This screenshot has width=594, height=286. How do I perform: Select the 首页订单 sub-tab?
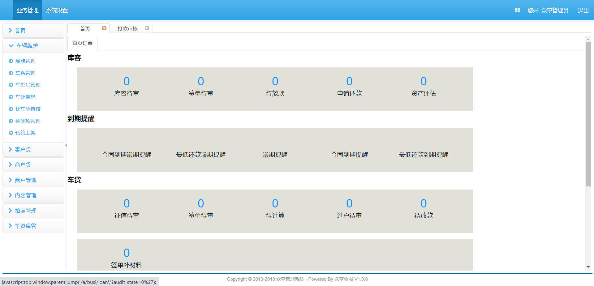point(82,43)
